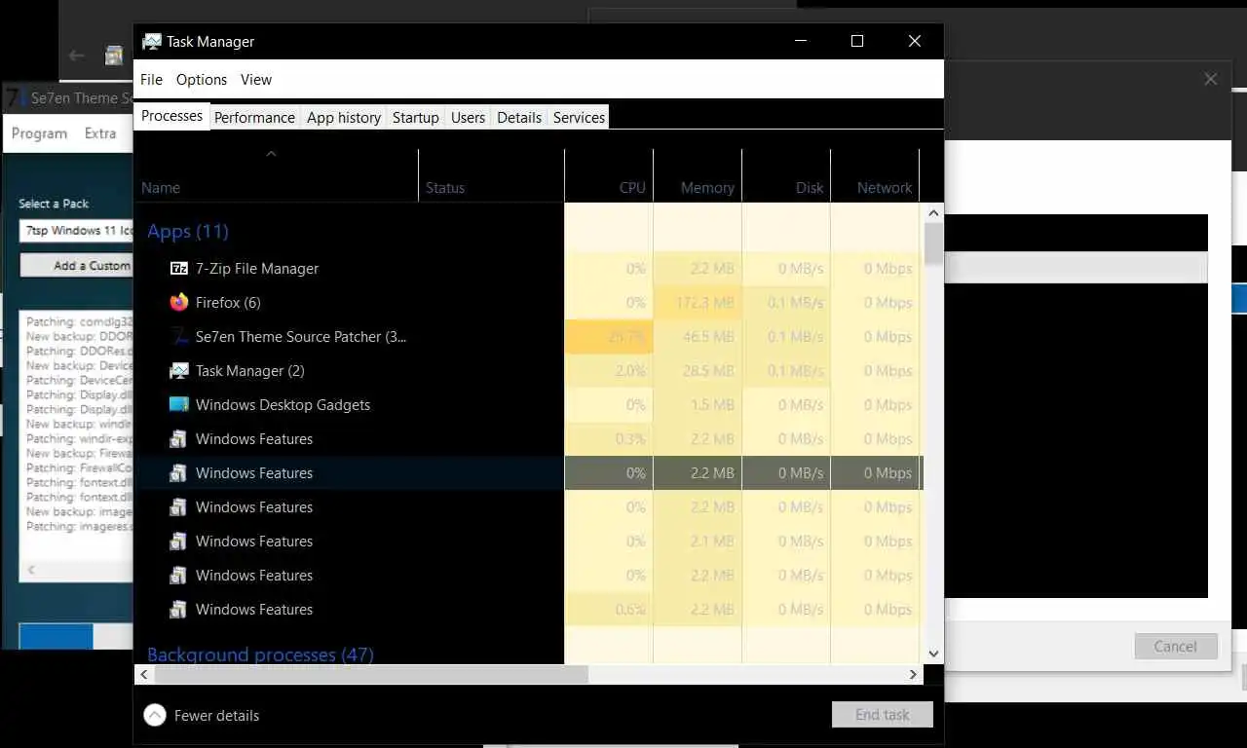The width and height of the screenshot is (1247, 748).
Task: Open the Select a Pack combo box
Action: click(x=77, y=231)
